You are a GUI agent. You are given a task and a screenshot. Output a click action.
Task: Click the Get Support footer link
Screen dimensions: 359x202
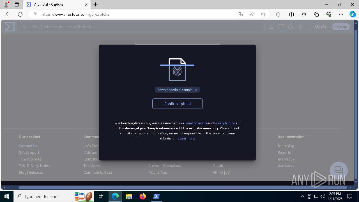(29, 152)
